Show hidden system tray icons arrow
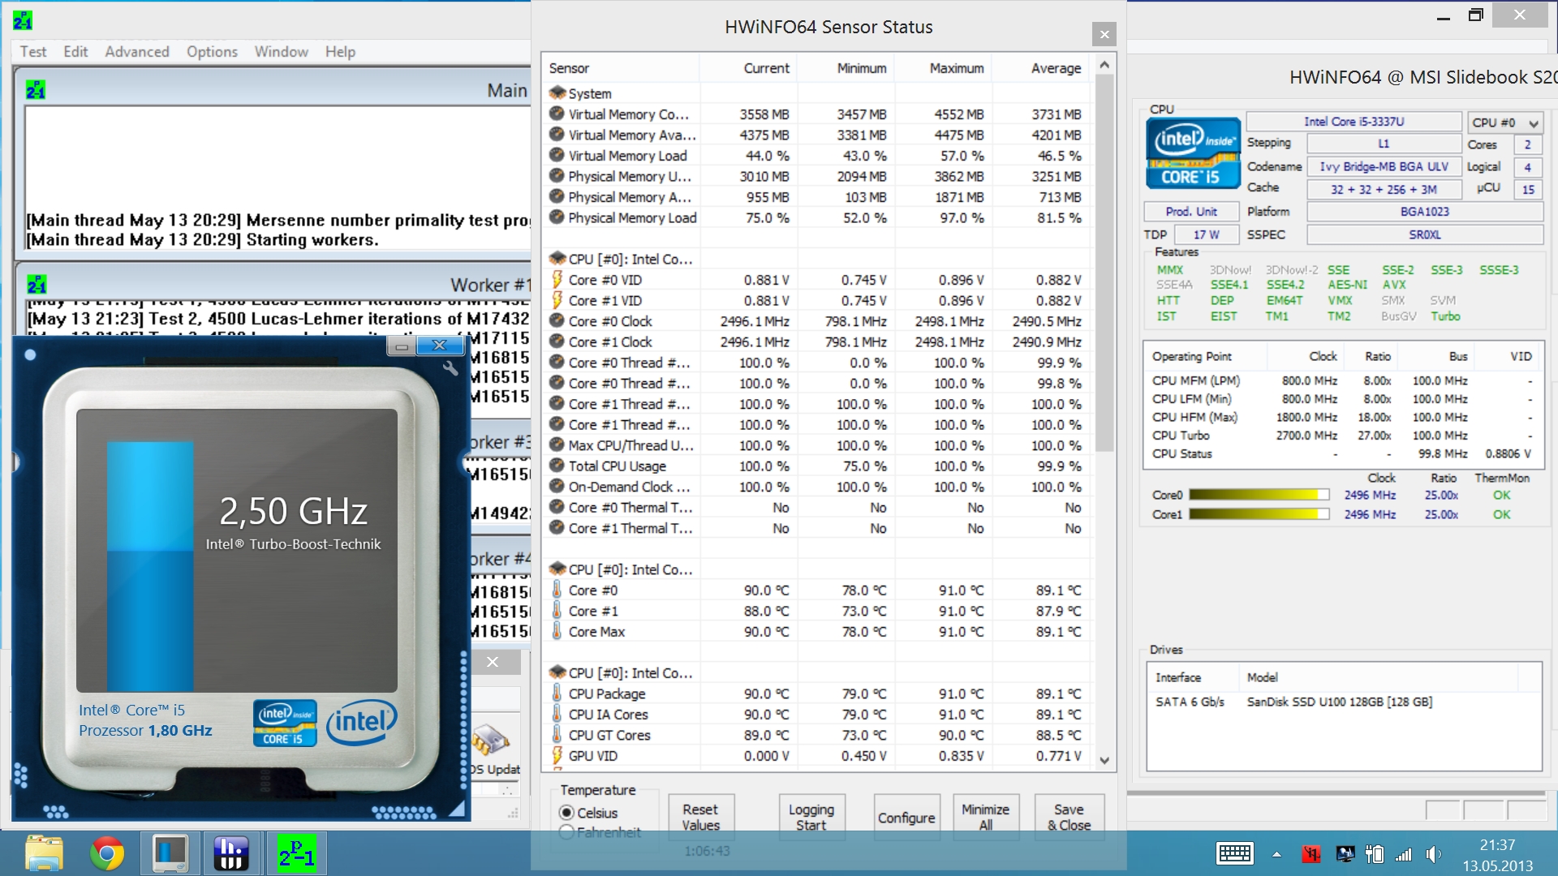This screenshot has width=1558, height=876. tap(1276, 854)
